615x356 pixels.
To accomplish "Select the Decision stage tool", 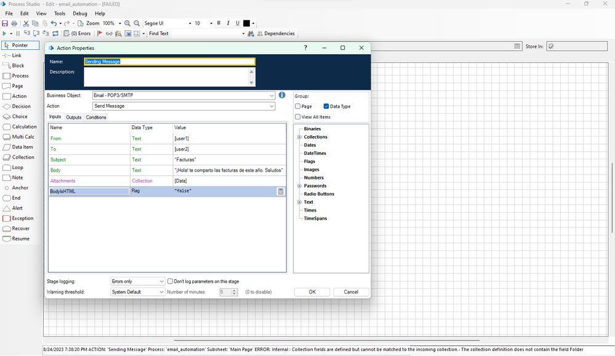I will 21,106.
